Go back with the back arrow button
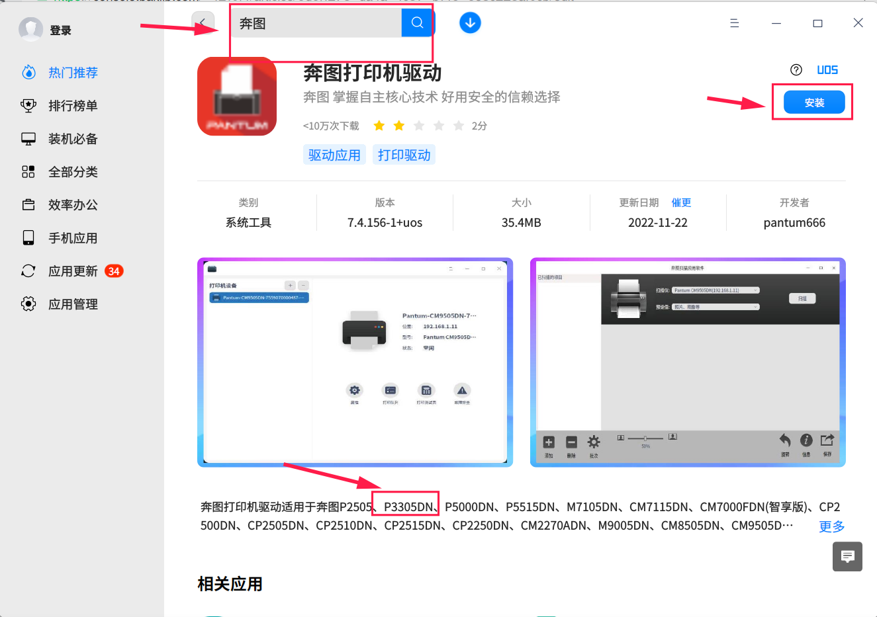Viewport: 877px width, 617px height. [203, 23]
